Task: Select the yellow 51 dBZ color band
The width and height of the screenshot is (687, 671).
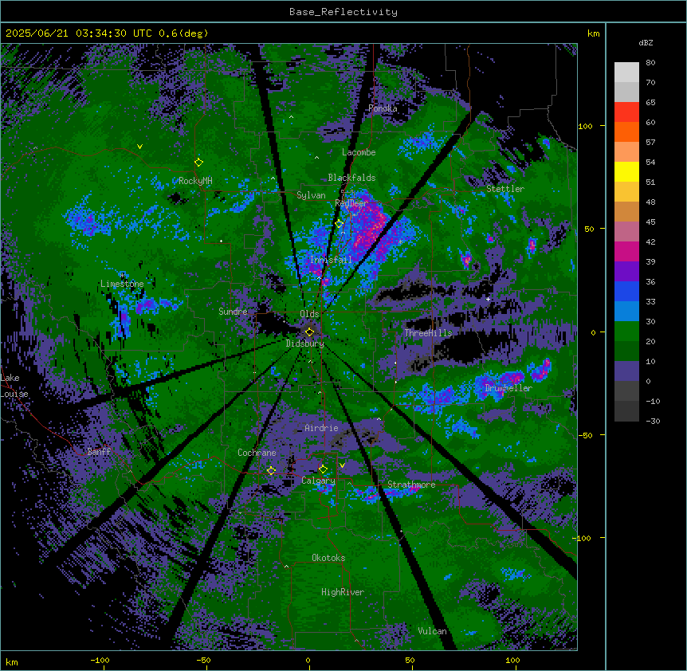Action: coord(626,171)
